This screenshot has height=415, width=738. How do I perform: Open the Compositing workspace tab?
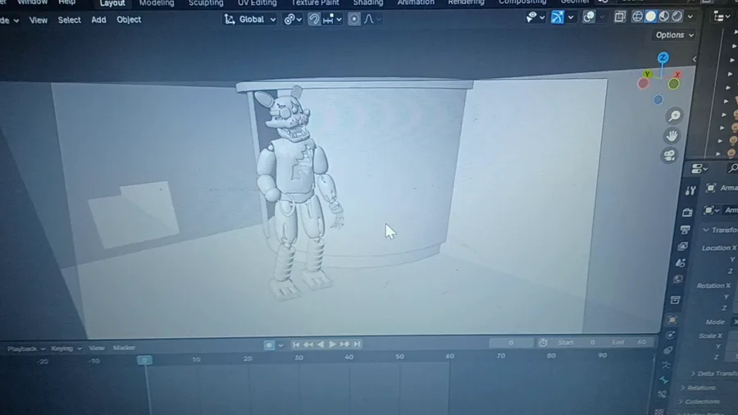(522, 2)
